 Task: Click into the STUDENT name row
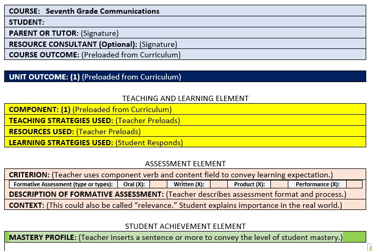[x=184, y=22]
